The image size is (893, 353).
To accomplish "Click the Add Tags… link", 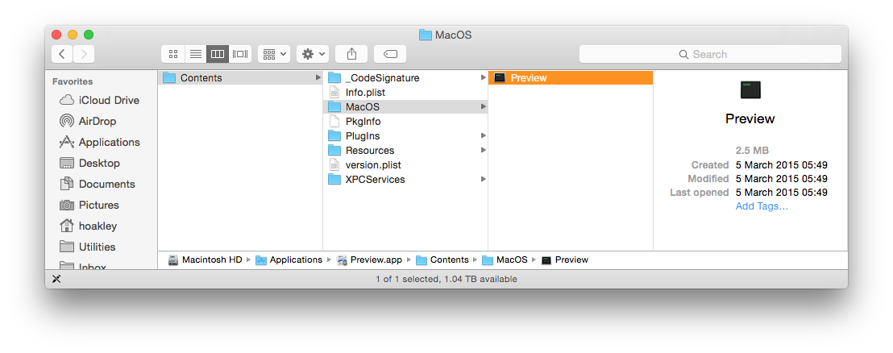I will tap(762, 206).
